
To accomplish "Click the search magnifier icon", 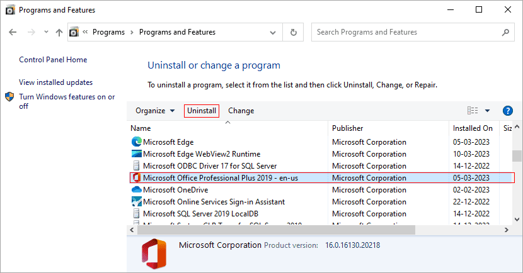I will coord(505,32).
